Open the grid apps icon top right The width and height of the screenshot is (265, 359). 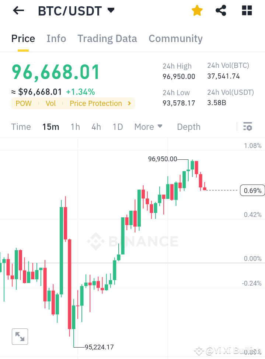click(x=246, y=11)
